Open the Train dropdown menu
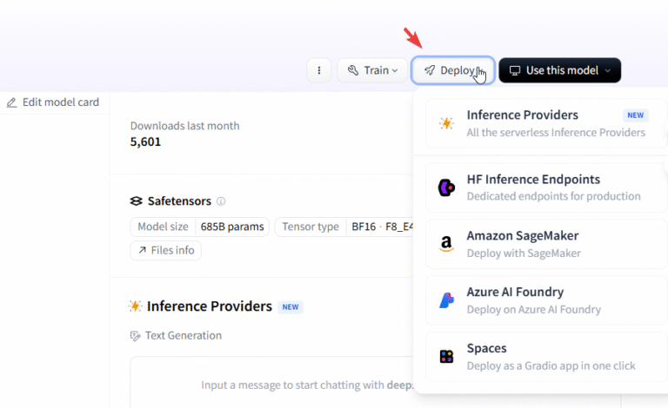The height and width of the screenshot is (408, 668). point(372,70)
